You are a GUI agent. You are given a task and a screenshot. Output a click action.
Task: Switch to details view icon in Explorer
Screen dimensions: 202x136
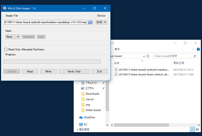pyautogui.click(x=192, y=129)
